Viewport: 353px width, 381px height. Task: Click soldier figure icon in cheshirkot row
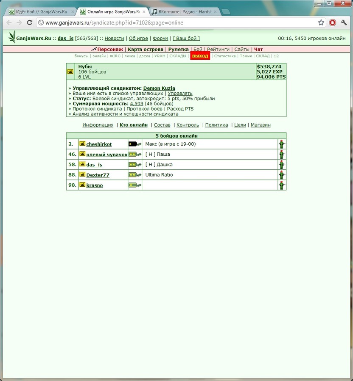[282, 144]
